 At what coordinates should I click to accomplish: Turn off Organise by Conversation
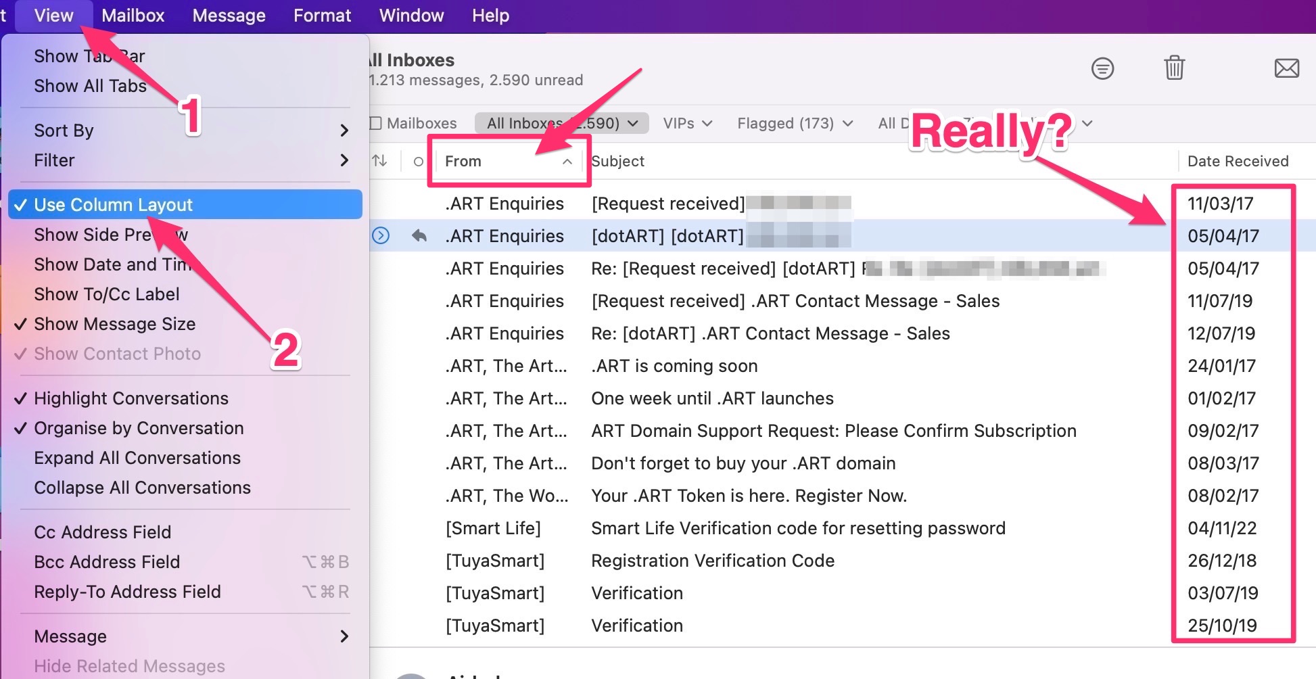point(139,427)
